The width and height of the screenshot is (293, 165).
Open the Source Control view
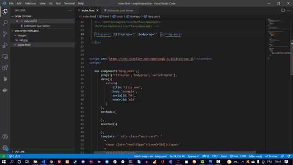[5, 34]
